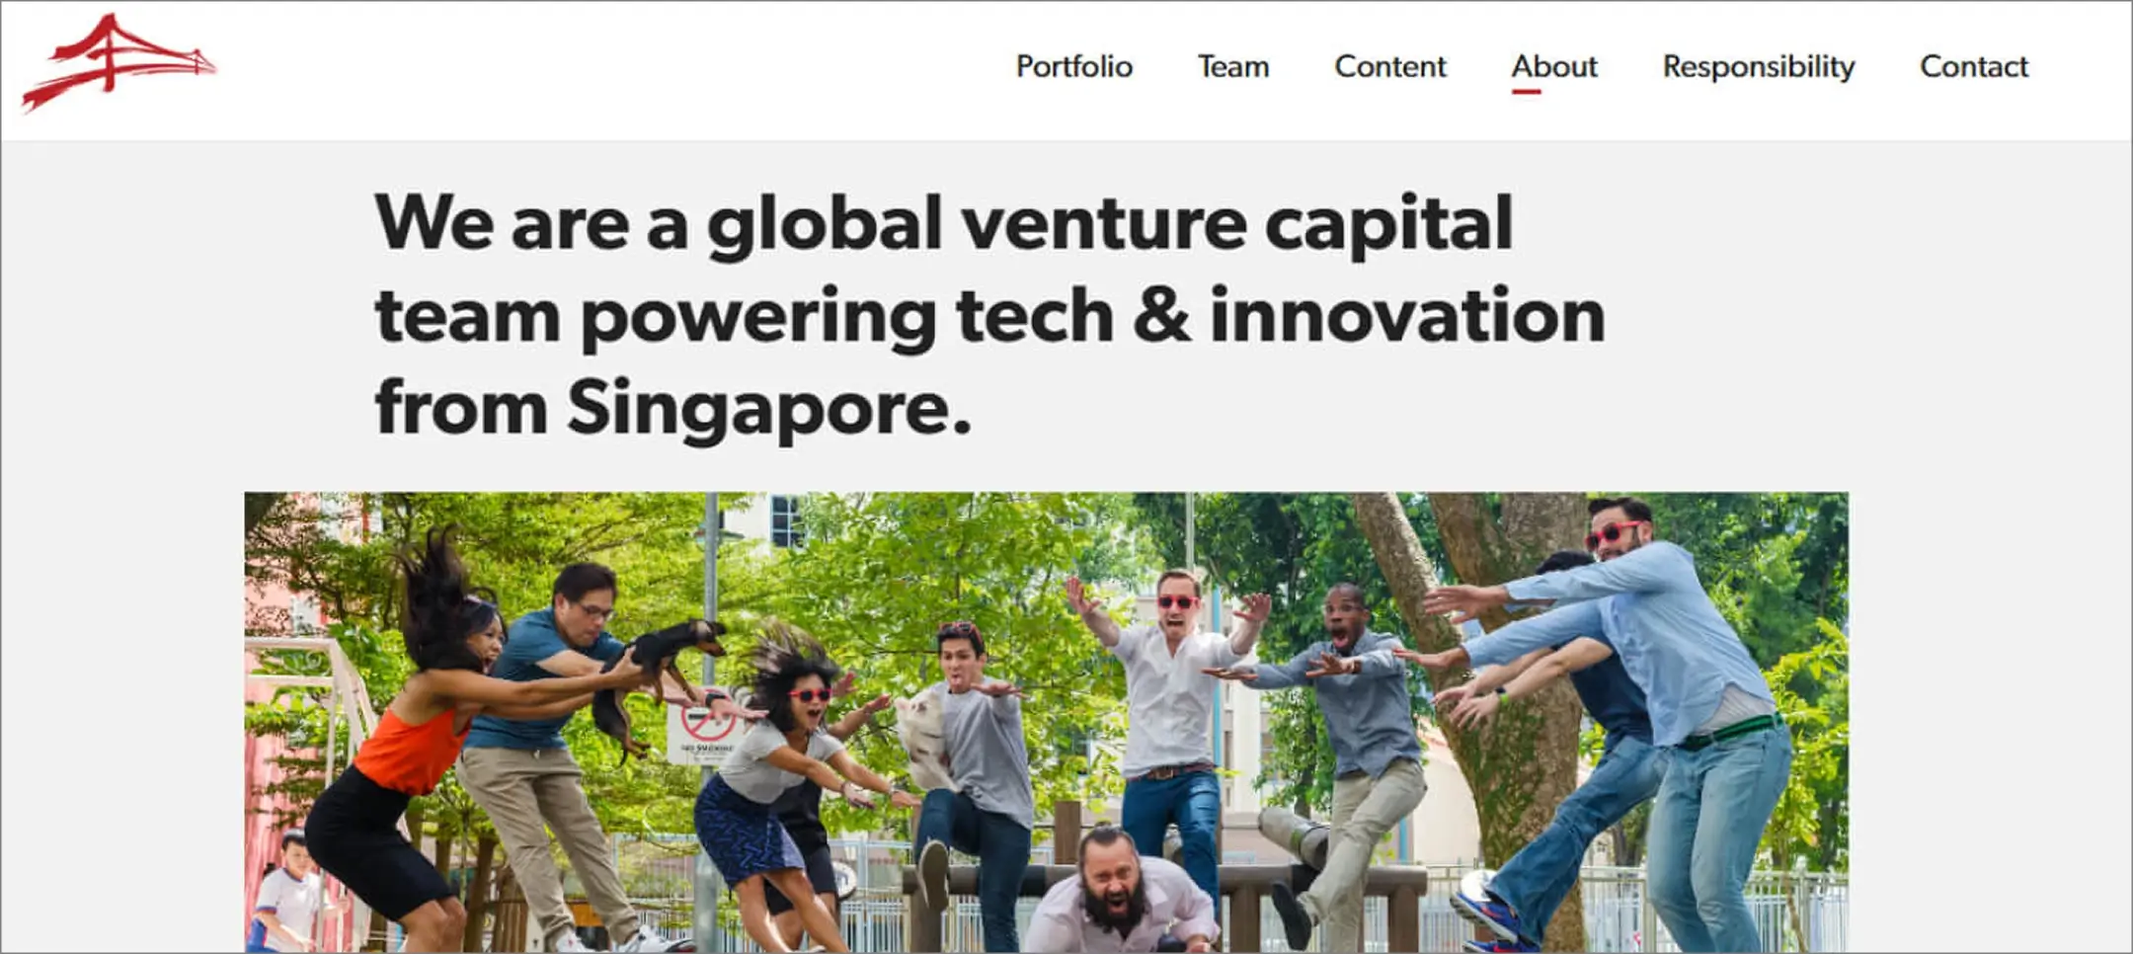Screen dimensions: 2133x954
Task: Click the "We are a global" headline
Action: (989, 314)
